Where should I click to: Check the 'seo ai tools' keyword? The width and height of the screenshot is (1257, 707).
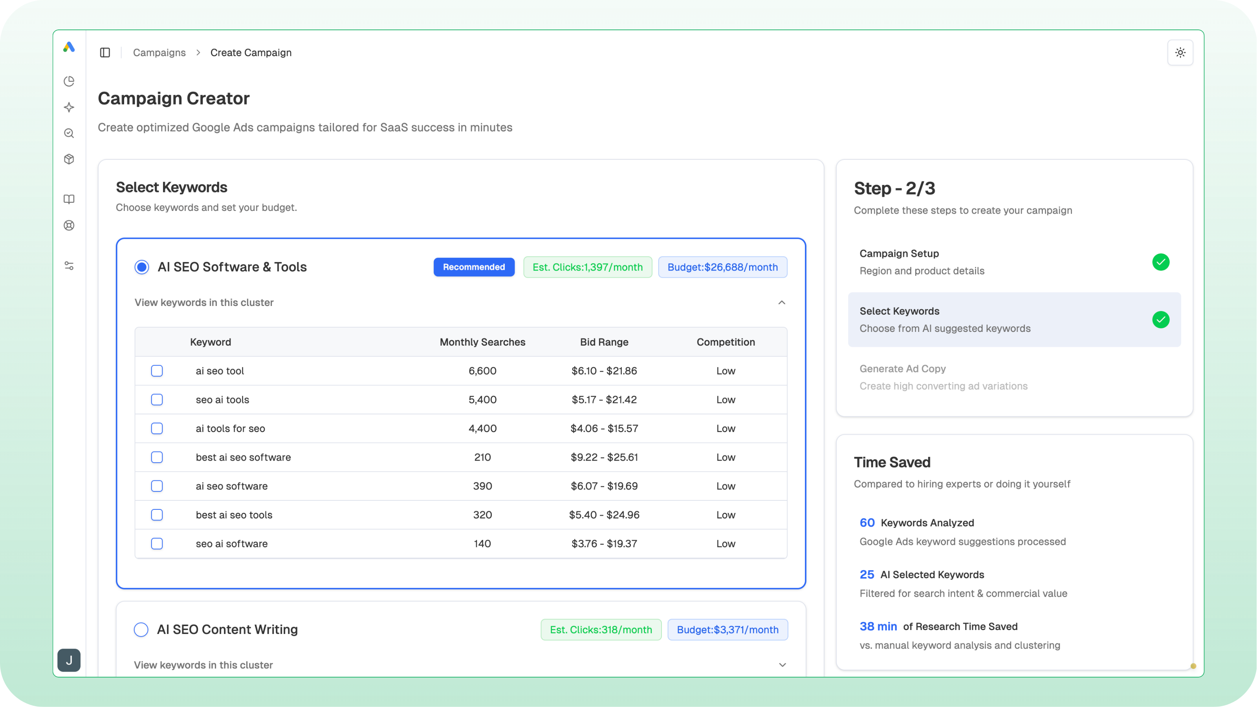[x=157, y=399]
